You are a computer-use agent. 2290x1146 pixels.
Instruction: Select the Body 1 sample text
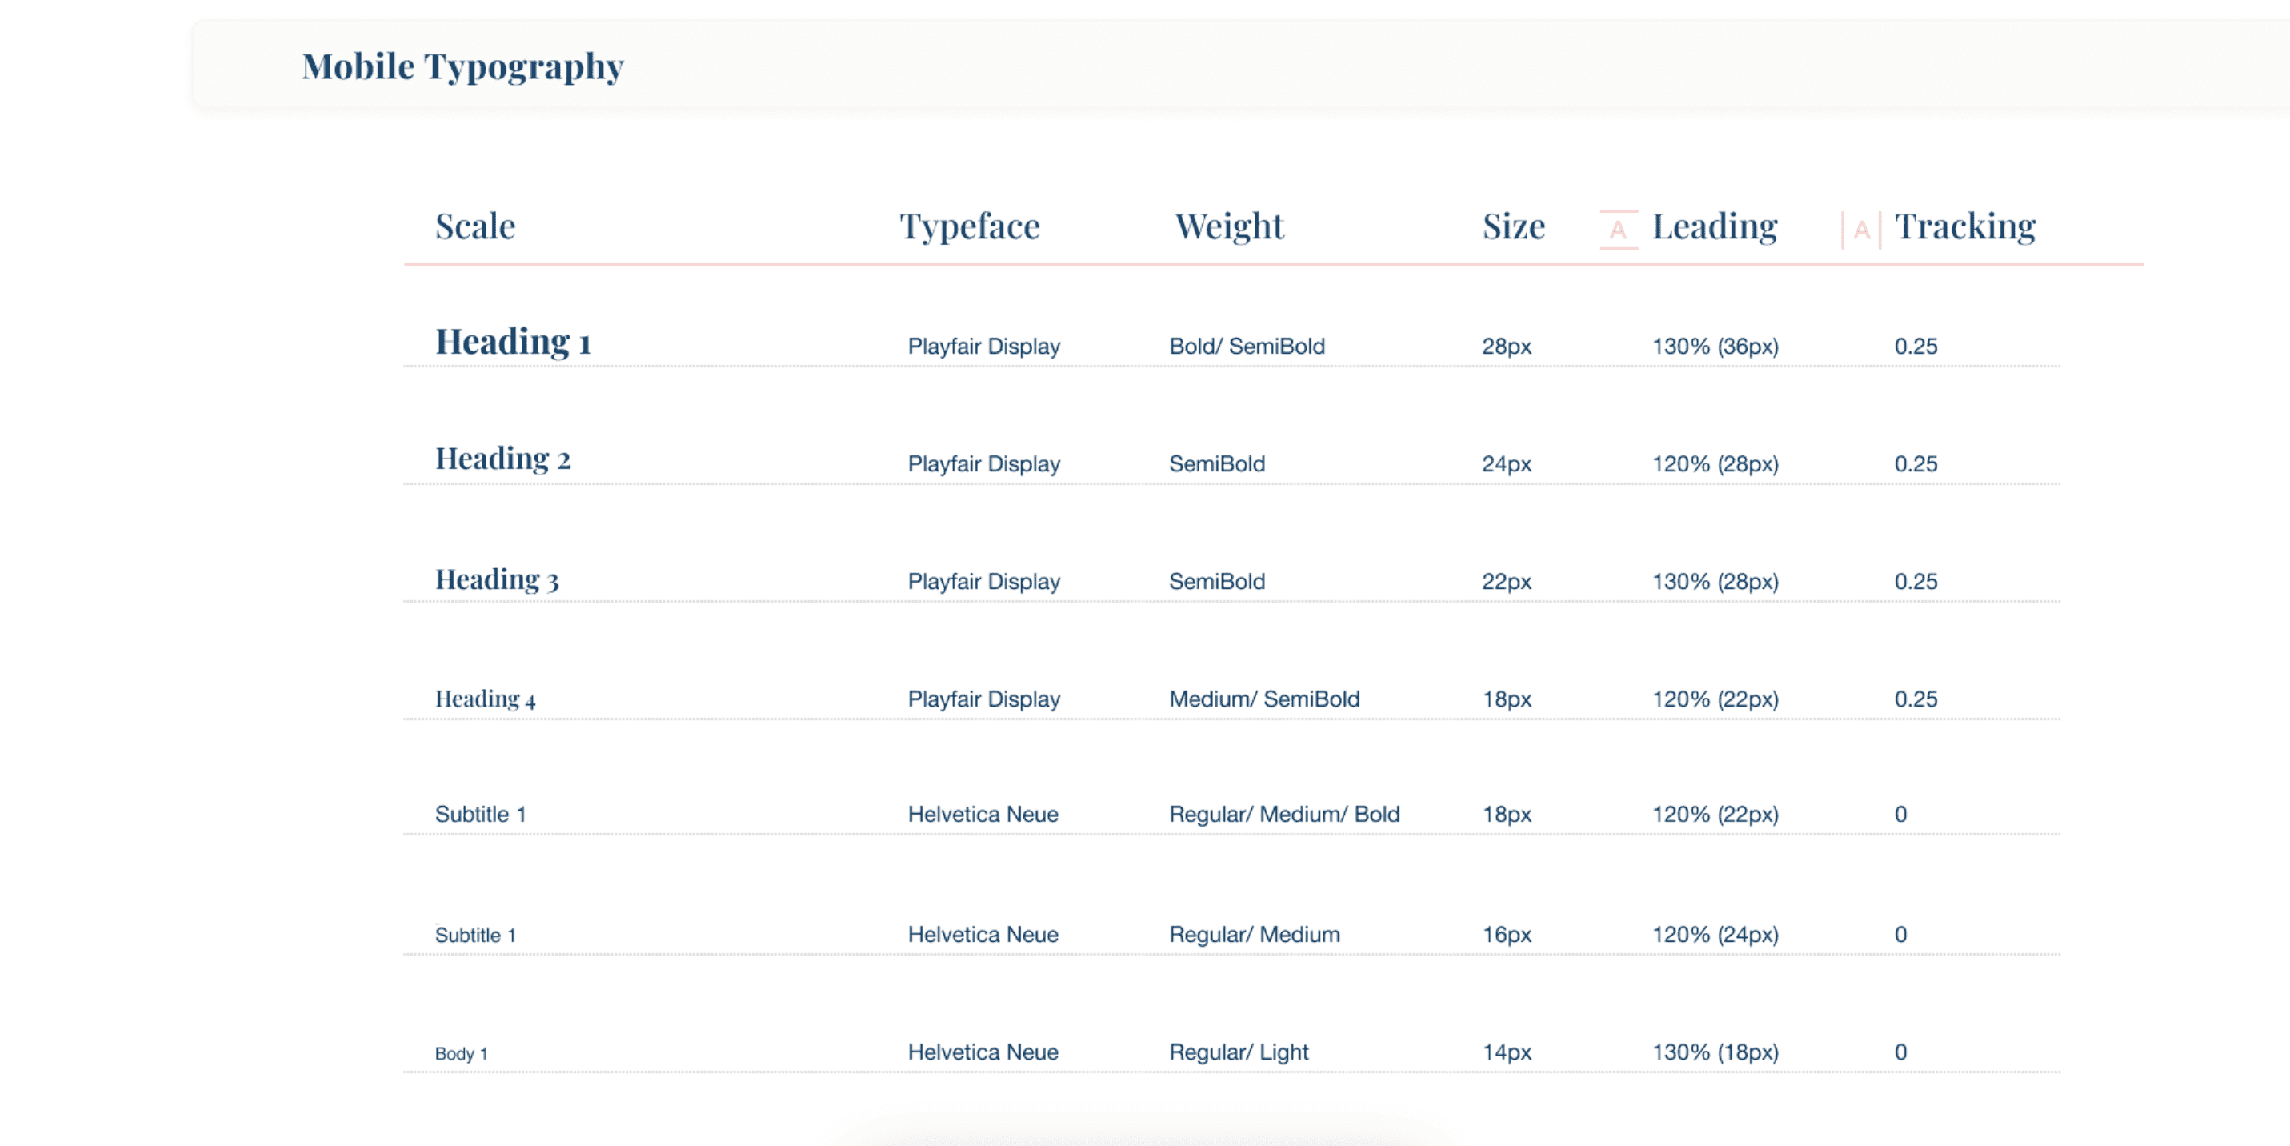[x=461, y=1053]
